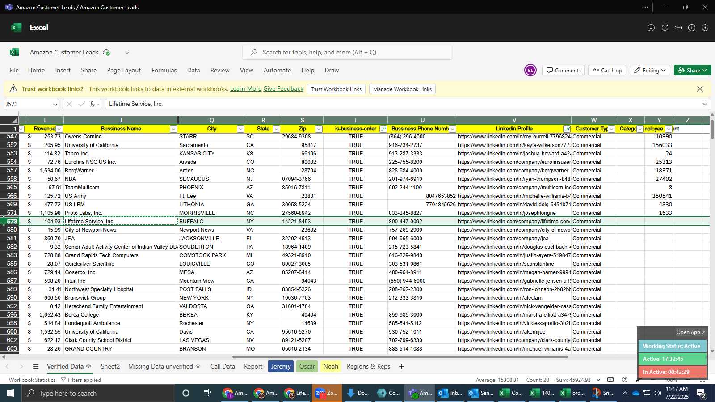The width and height of the screenshot is (715, 402).
Task: Click the green Share button
Action: click(692, 70)
